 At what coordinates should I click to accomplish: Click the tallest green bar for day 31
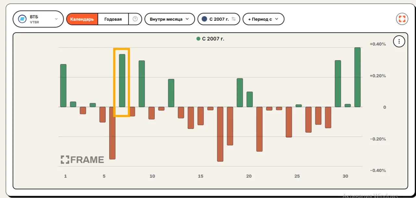pos(357,77)
